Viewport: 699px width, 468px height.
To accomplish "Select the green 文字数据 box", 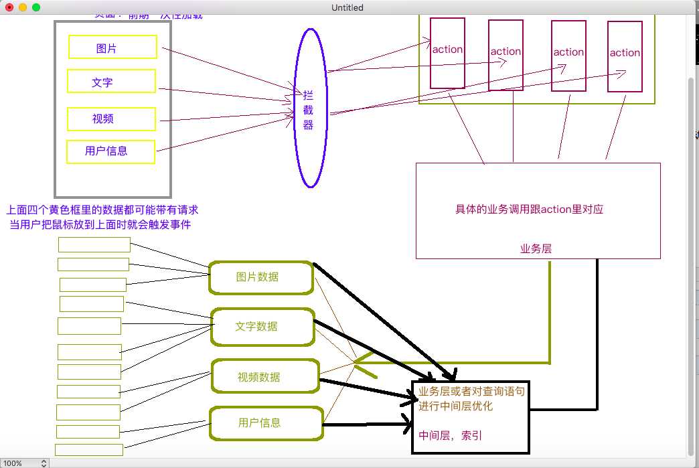I will click(x=262, y=327).
